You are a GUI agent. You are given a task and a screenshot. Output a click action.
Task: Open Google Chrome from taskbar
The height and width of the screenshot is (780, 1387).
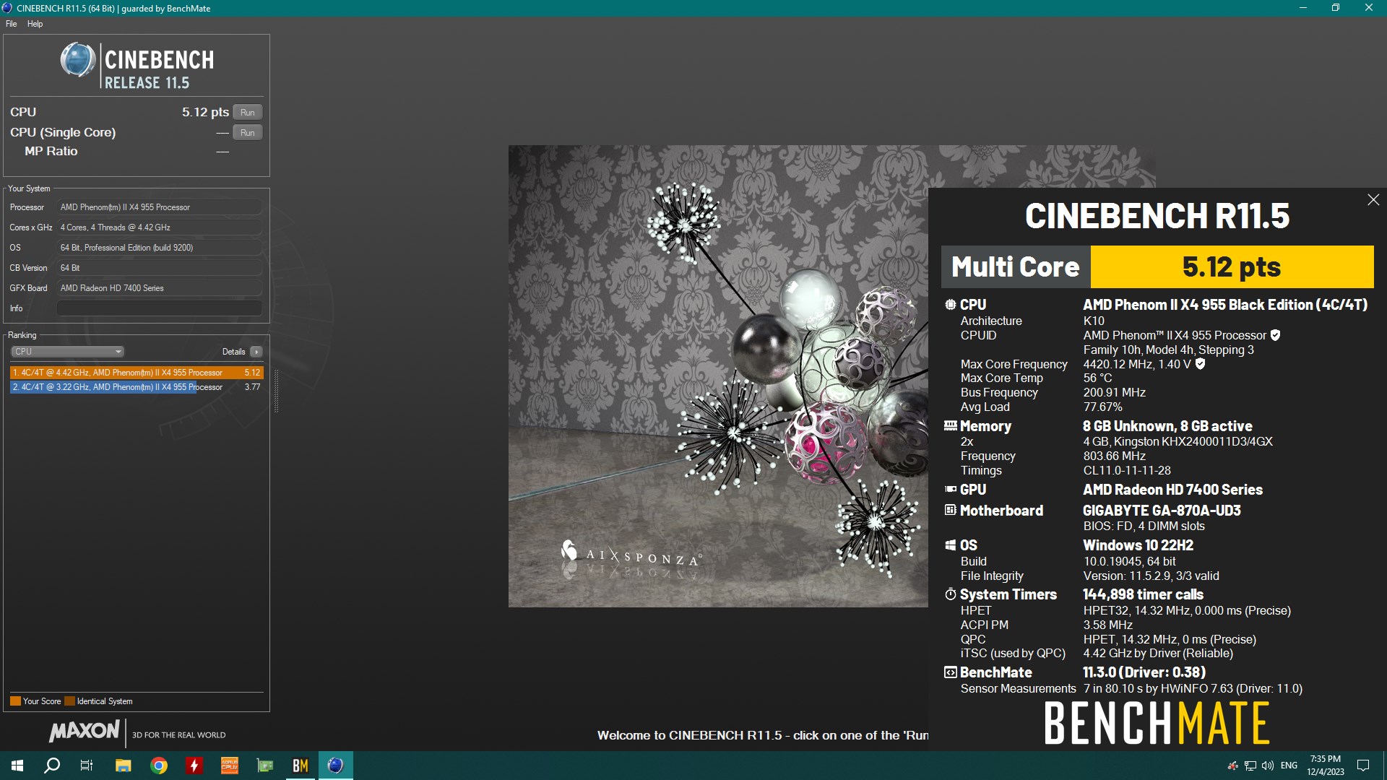click(159, 766)
